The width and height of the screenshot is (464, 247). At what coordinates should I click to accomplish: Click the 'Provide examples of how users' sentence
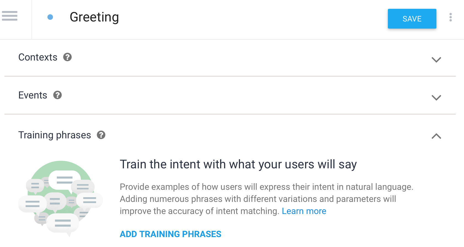pos(266,187)
